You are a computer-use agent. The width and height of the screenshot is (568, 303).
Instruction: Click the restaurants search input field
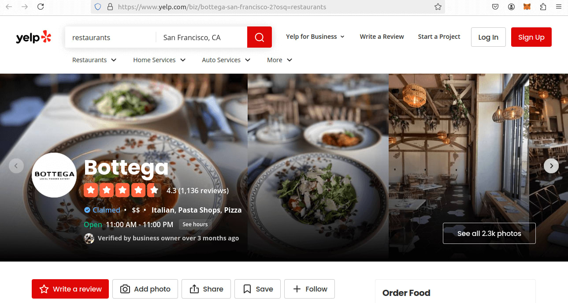click(x=111, y=37)
